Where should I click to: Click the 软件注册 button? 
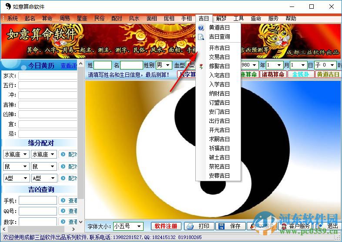166,226
